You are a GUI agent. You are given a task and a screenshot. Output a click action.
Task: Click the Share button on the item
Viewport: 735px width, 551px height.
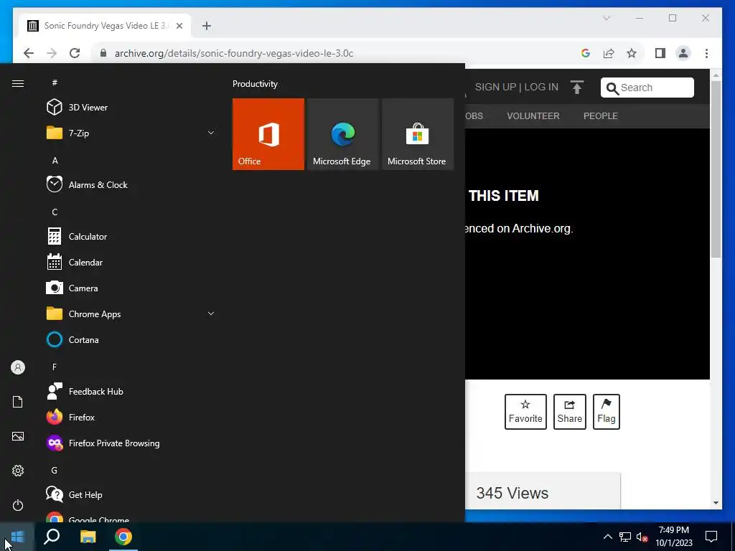pos(569,412)
